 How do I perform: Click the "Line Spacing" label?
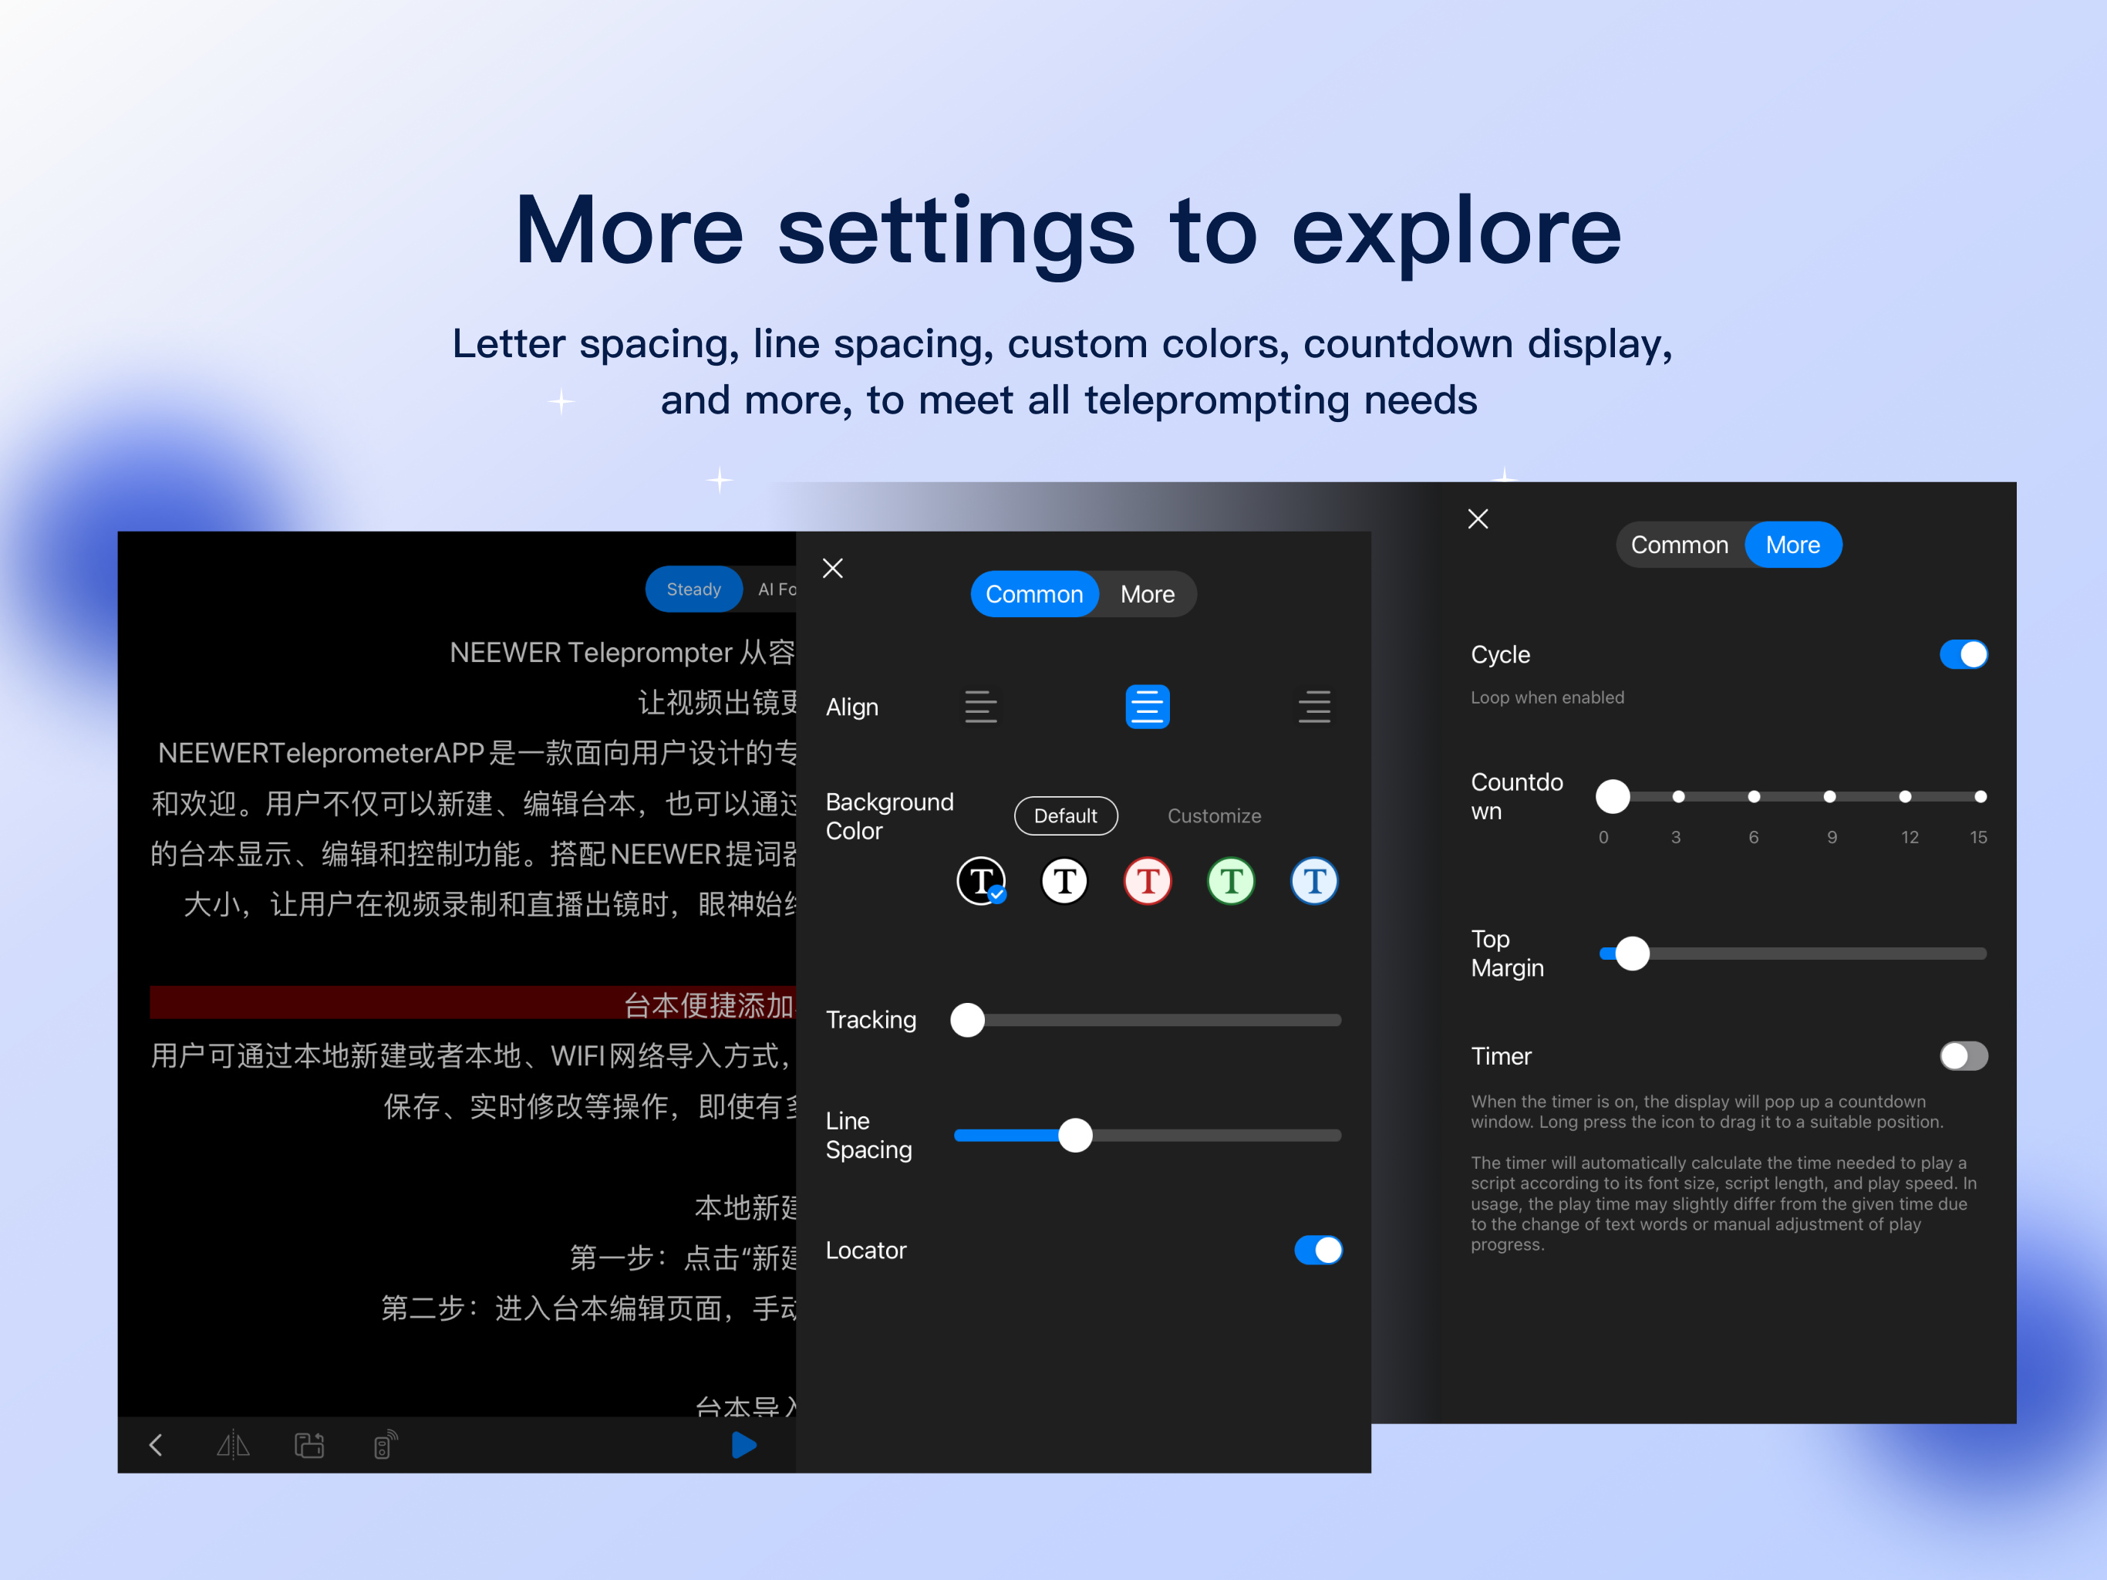pos(868,1135)
